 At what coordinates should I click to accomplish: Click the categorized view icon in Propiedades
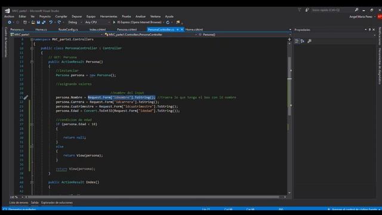[x=297, y=41]
